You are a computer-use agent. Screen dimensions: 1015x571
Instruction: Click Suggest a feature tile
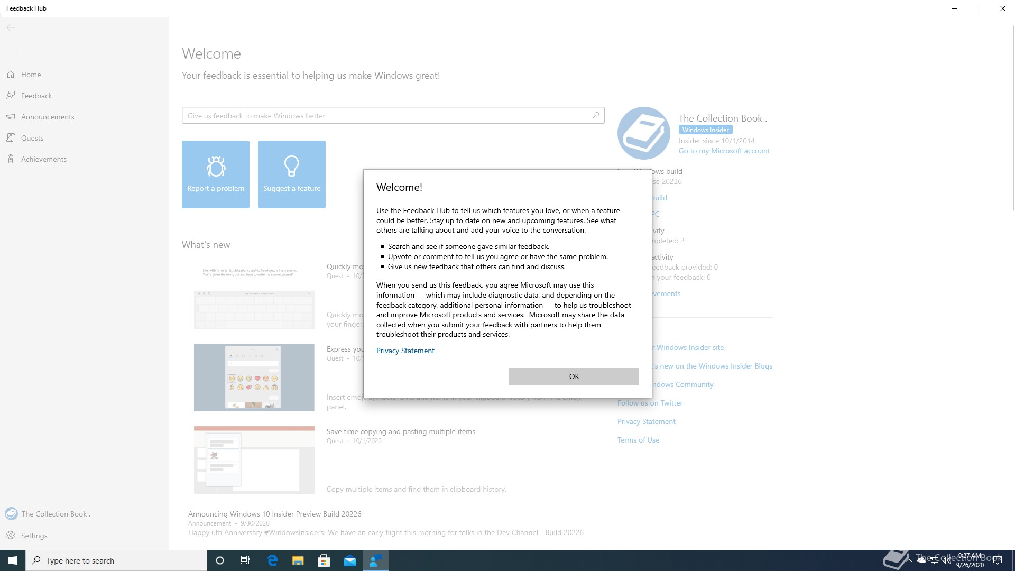(292, 174)
